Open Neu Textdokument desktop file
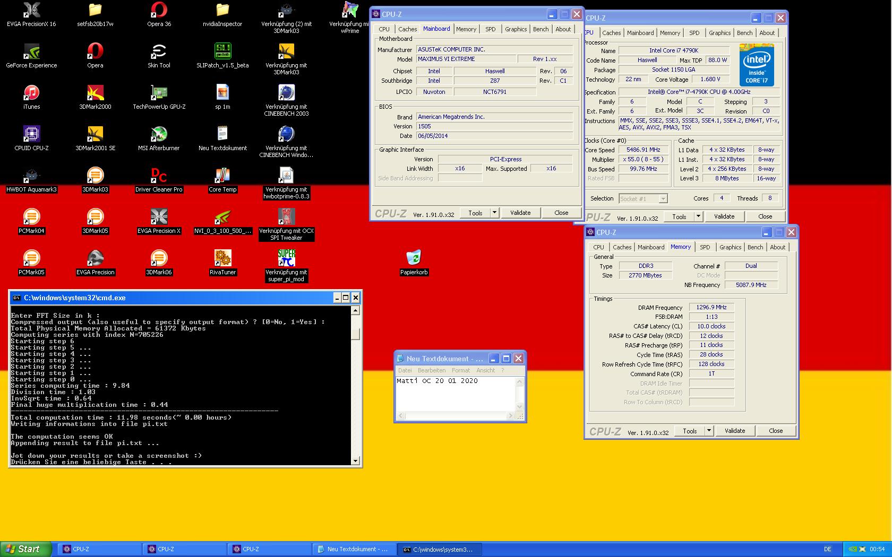The image size is (892, 557). (x=222, y=138)
